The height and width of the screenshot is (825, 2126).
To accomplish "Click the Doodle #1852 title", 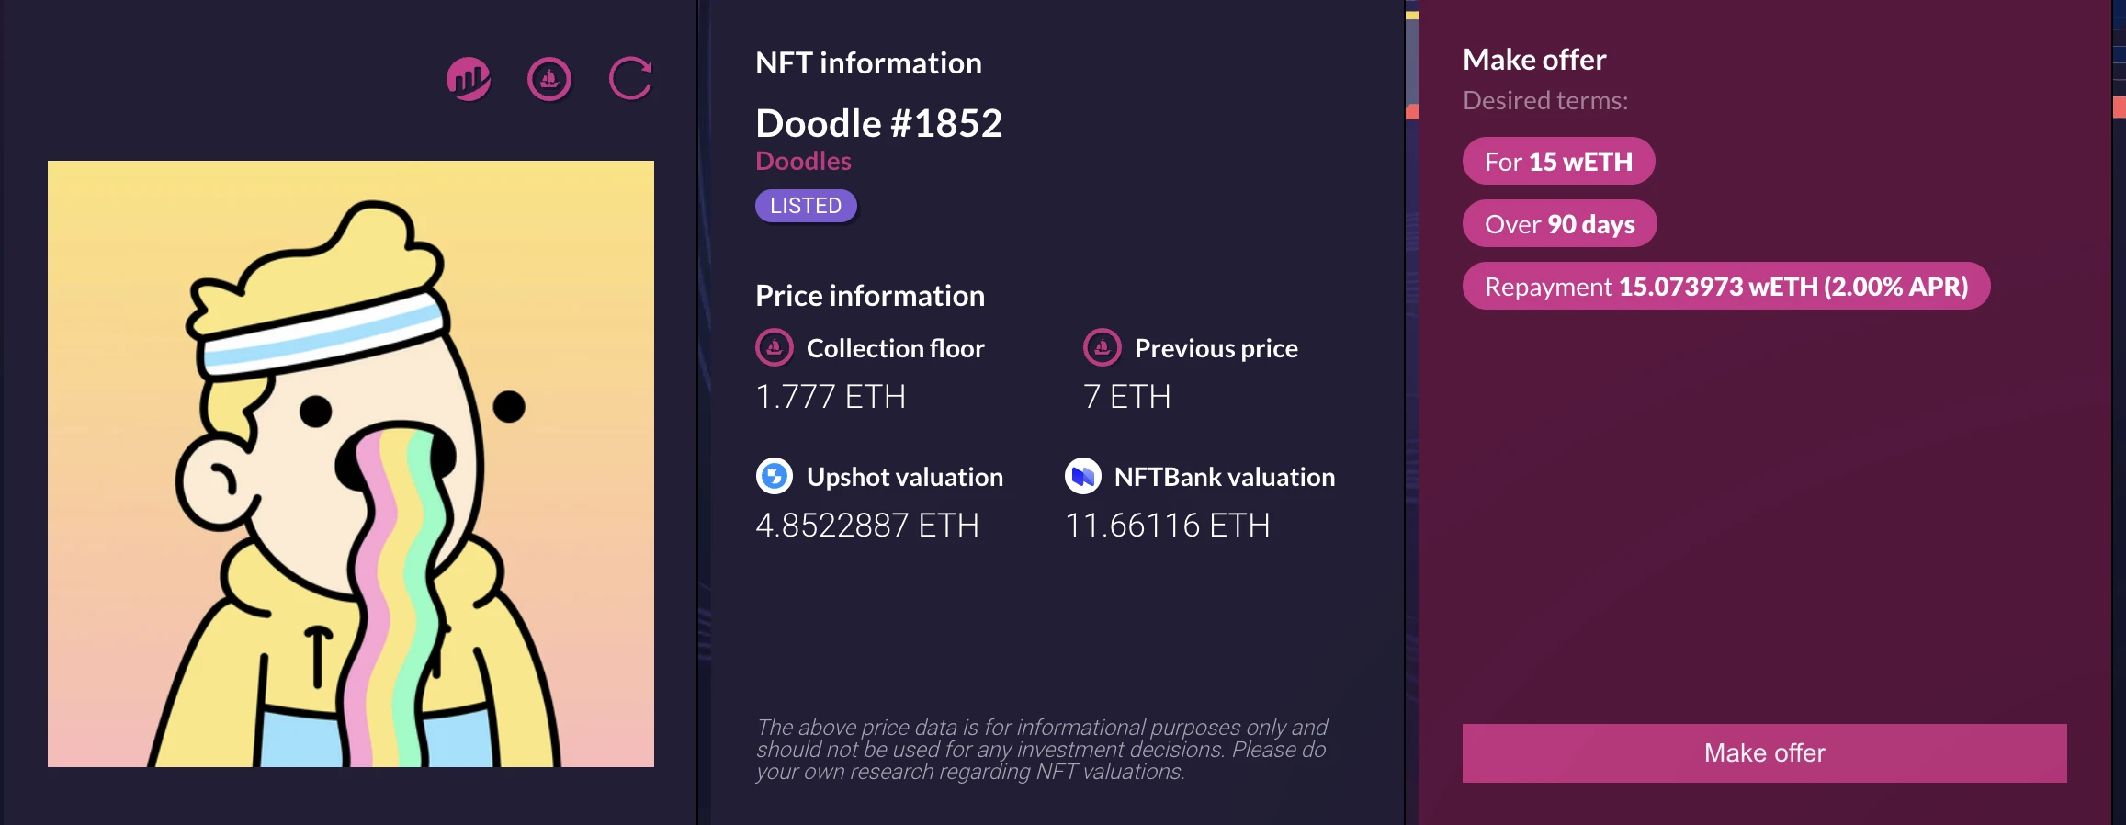I will pyautogui.click(x=878, y=123).
